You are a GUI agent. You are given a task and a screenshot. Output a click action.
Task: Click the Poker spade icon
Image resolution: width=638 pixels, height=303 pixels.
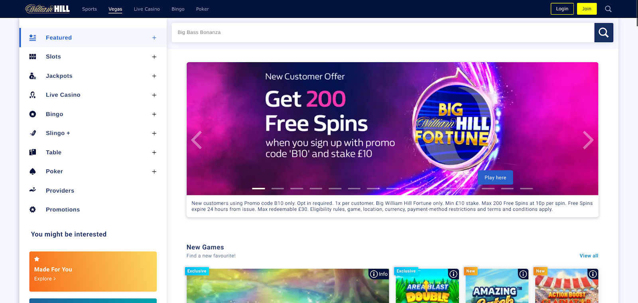point(33,171)
